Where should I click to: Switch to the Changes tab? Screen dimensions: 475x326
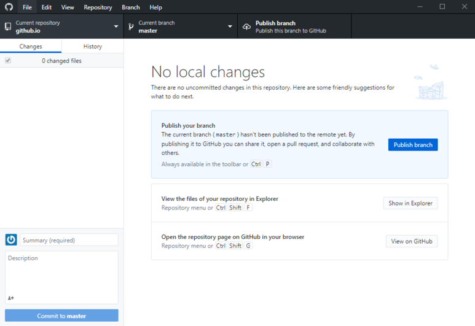(x=31, y=46)
